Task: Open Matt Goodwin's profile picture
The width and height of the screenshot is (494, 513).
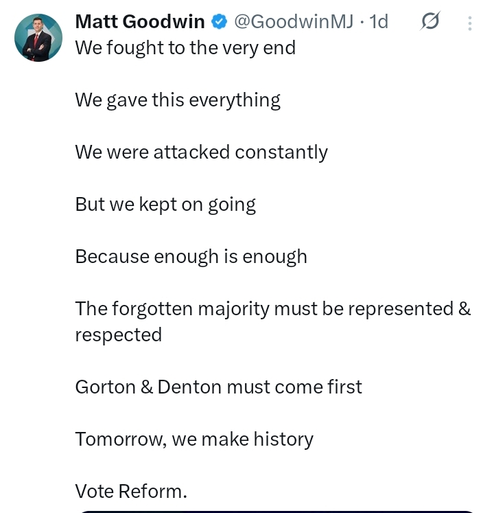Action: (x=38, y=38)
